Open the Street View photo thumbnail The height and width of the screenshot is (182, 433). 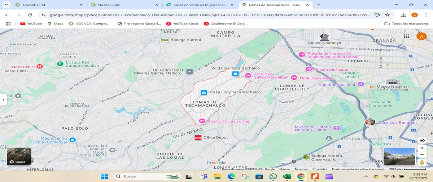399,157
